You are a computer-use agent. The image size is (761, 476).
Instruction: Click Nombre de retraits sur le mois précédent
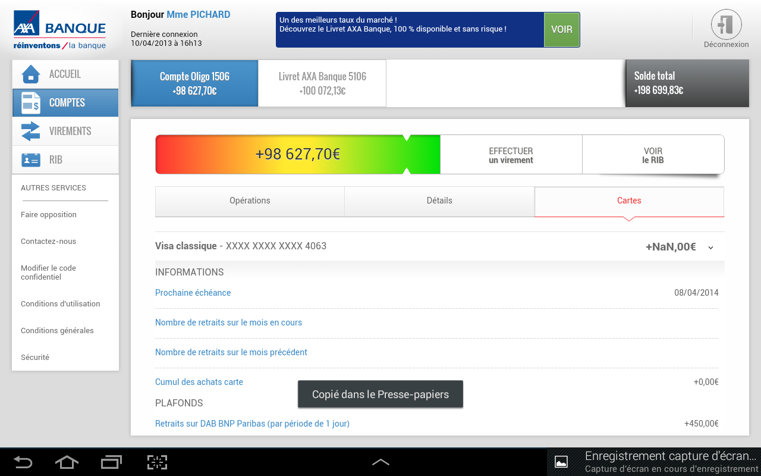coord(231,352)
